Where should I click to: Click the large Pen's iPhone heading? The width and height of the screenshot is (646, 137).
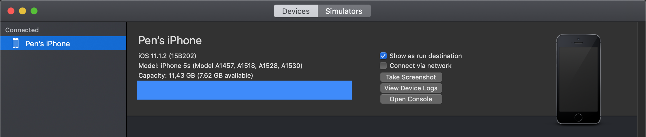coord(170,41)
